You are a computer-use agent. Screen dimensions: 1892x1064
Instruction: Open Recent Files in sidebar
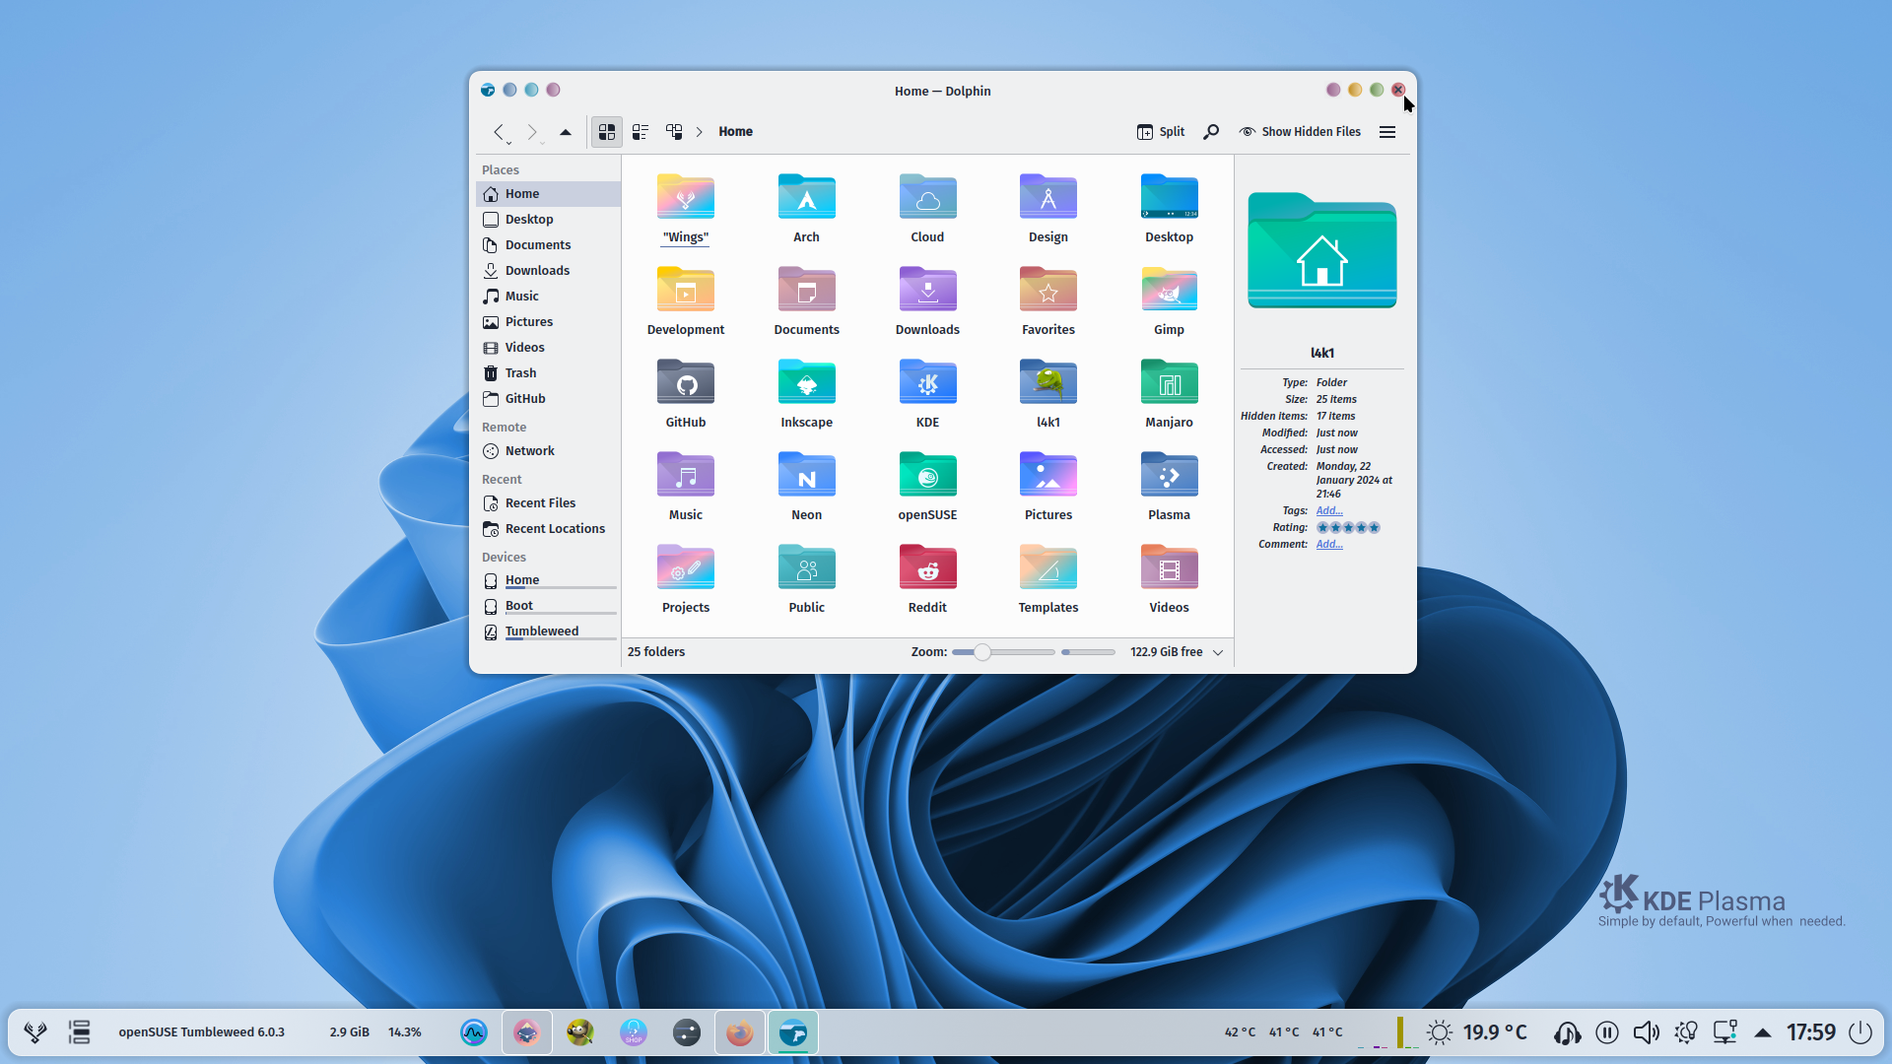[548, 503]
